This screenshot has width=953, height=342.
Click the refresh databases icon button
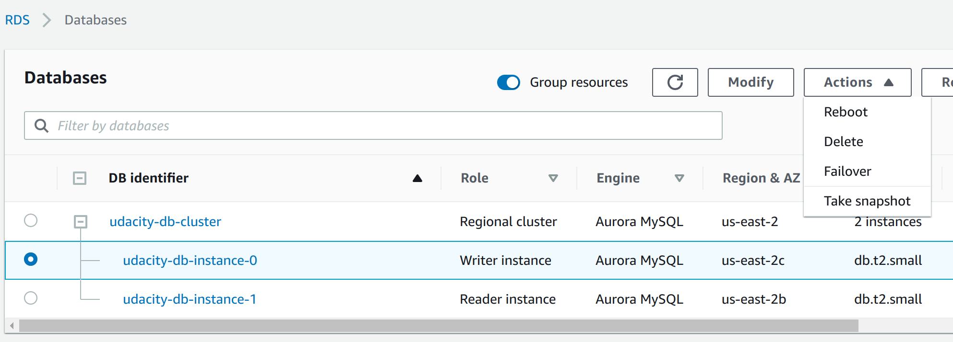point(675,82)
